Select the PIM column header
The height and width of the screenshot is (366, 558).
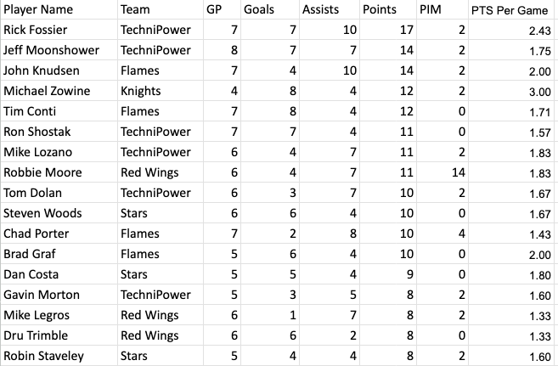(442, 9)
